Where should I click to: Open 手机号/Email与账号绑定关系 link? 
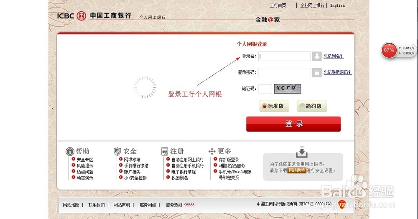(235, 175)
